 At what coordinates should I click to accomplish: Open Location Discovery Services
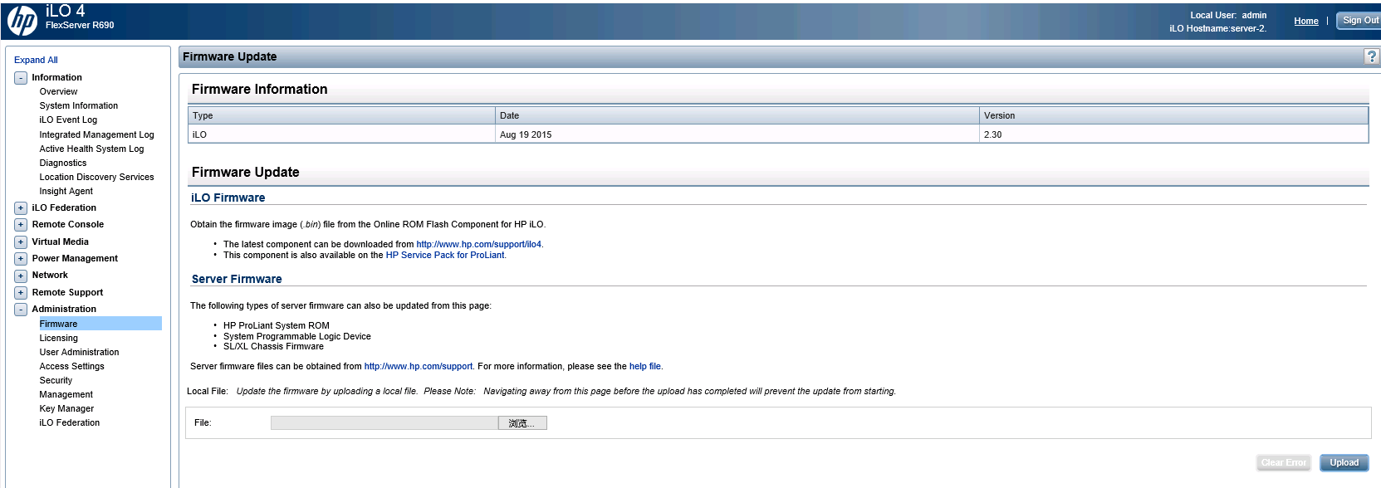pyautogui.click(x=96, y=177)
